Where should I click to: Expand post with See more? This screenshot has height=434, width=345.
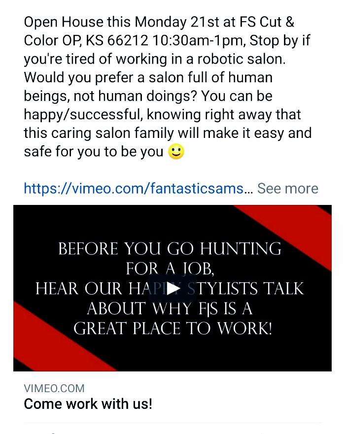(x=288, y=188)
